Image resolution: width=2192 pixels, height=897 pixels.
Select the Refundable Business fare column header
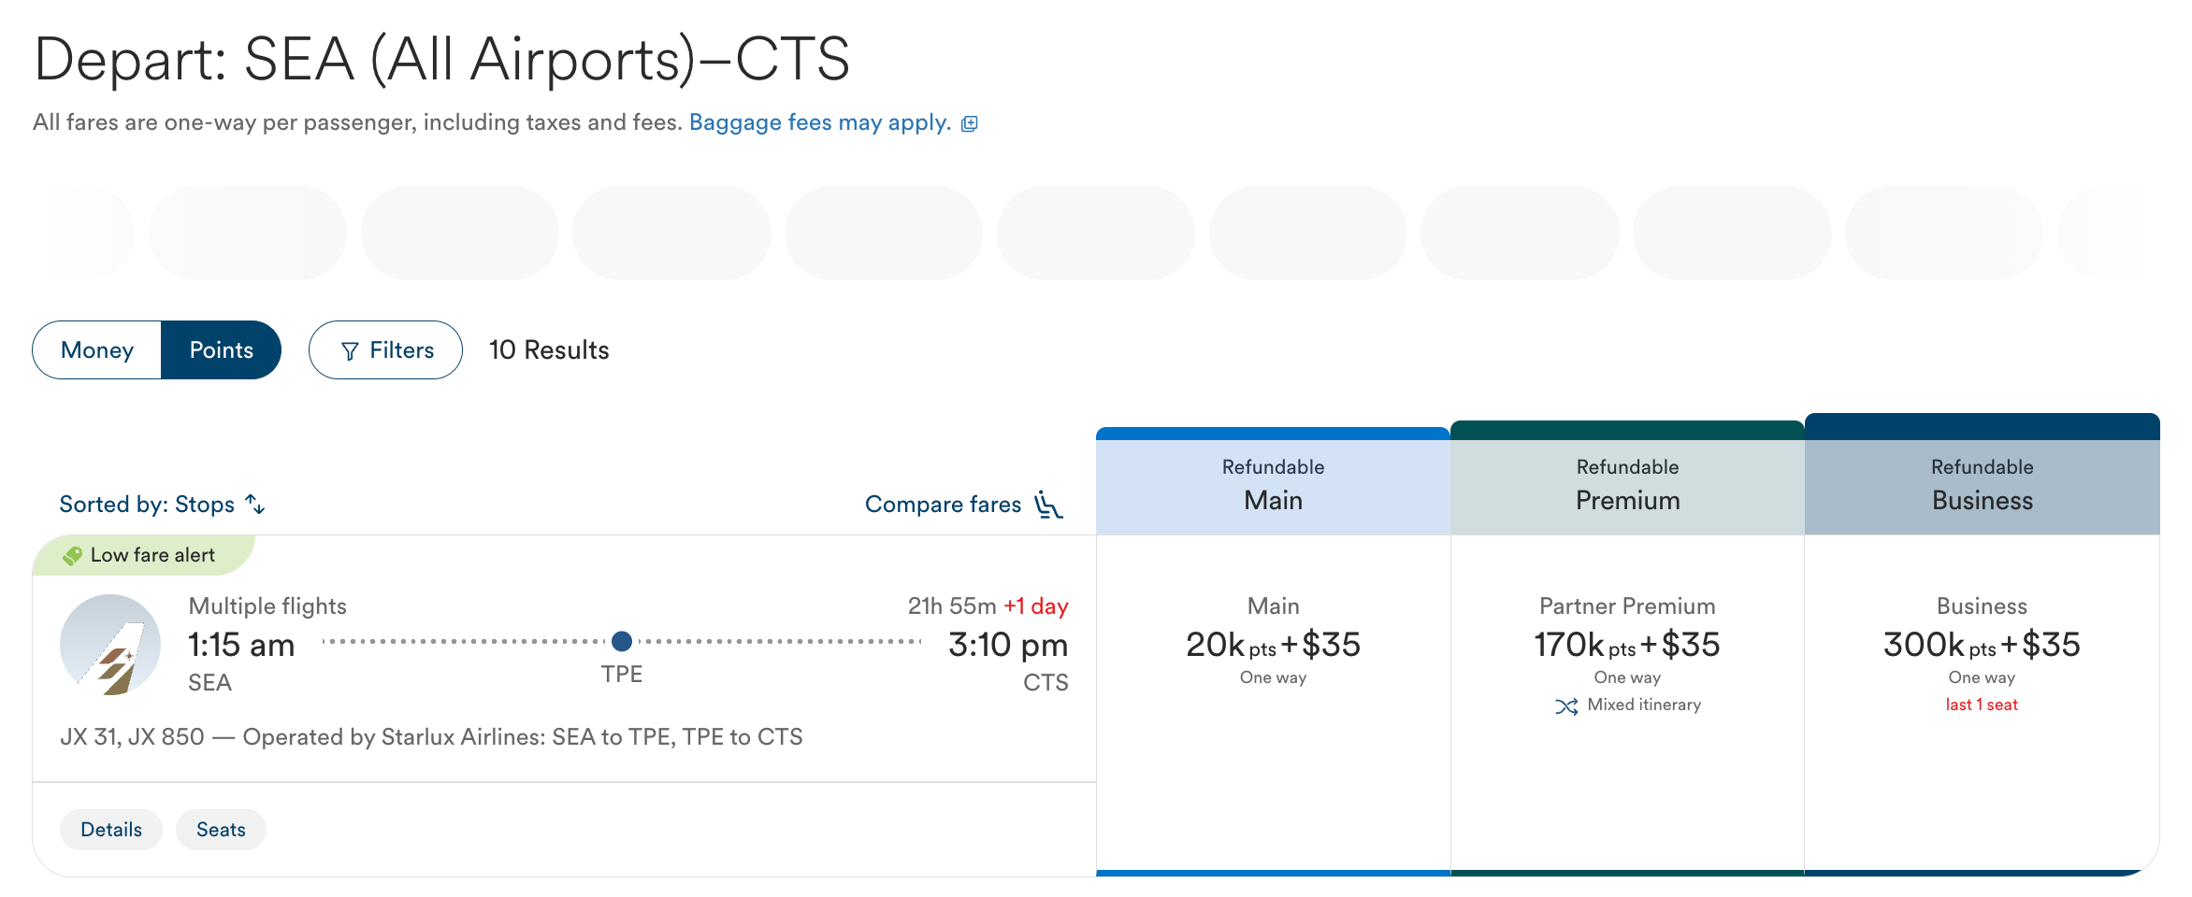pos(1982,485)
